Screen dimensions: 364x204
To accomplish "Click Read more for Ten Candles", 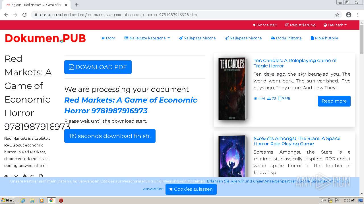I will click(334, 101).
